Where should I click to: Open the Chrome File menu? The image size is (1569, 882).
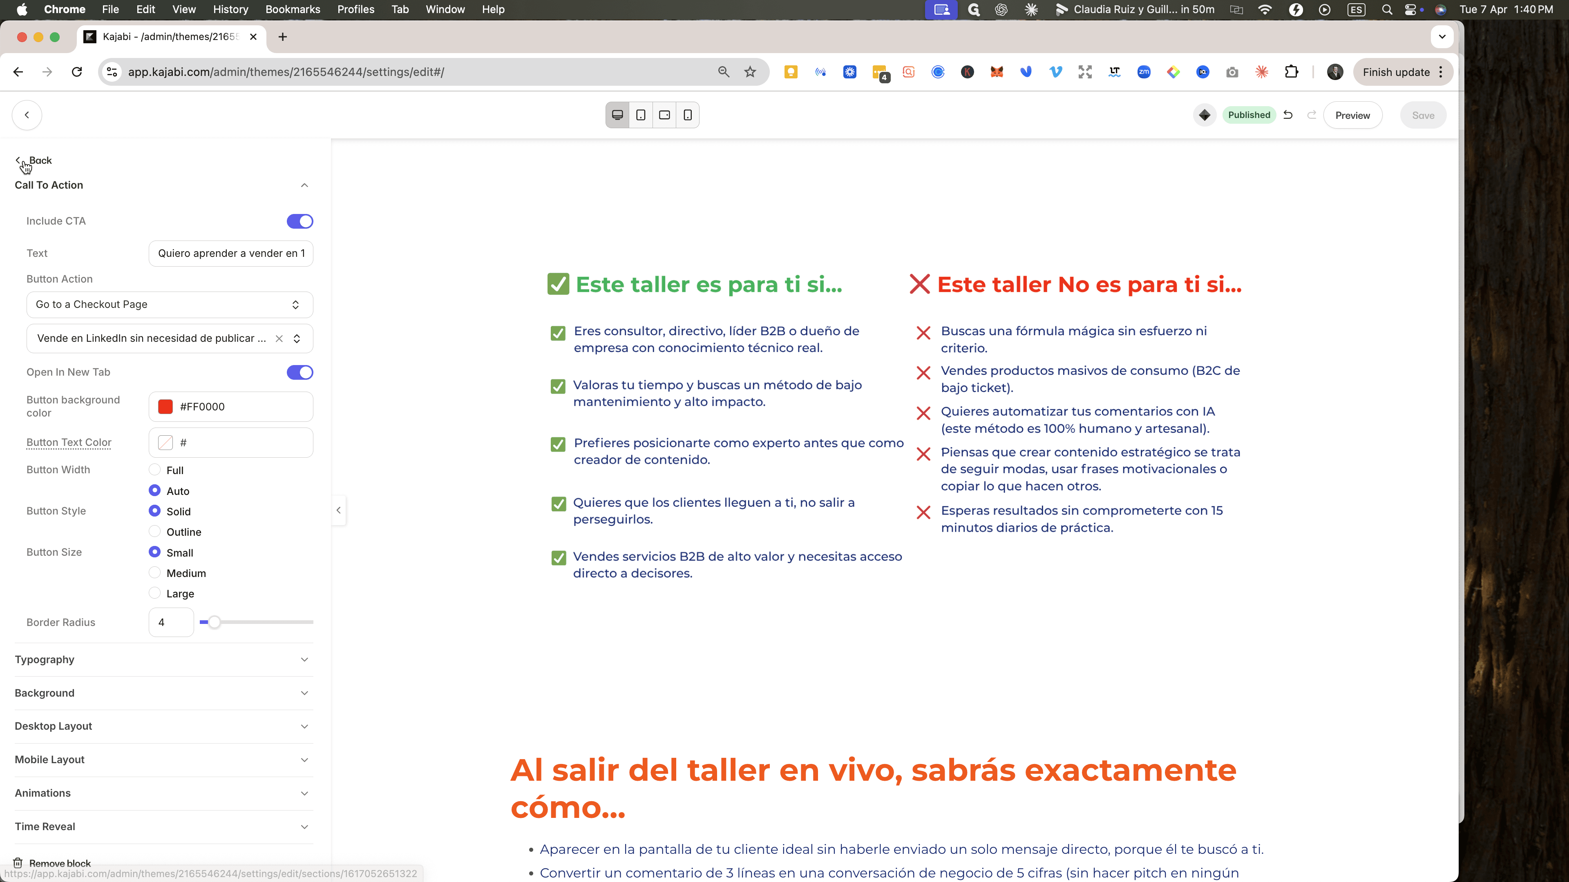(x=110, y=9)
